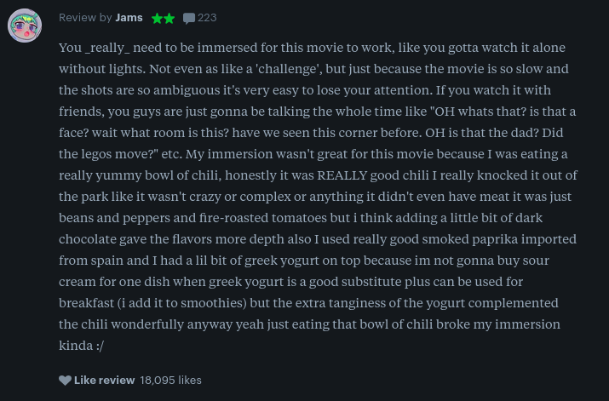The width and height of the screenshot is (609, 401).
Task: View the 18,095 likes list
Action: point(170,380)
